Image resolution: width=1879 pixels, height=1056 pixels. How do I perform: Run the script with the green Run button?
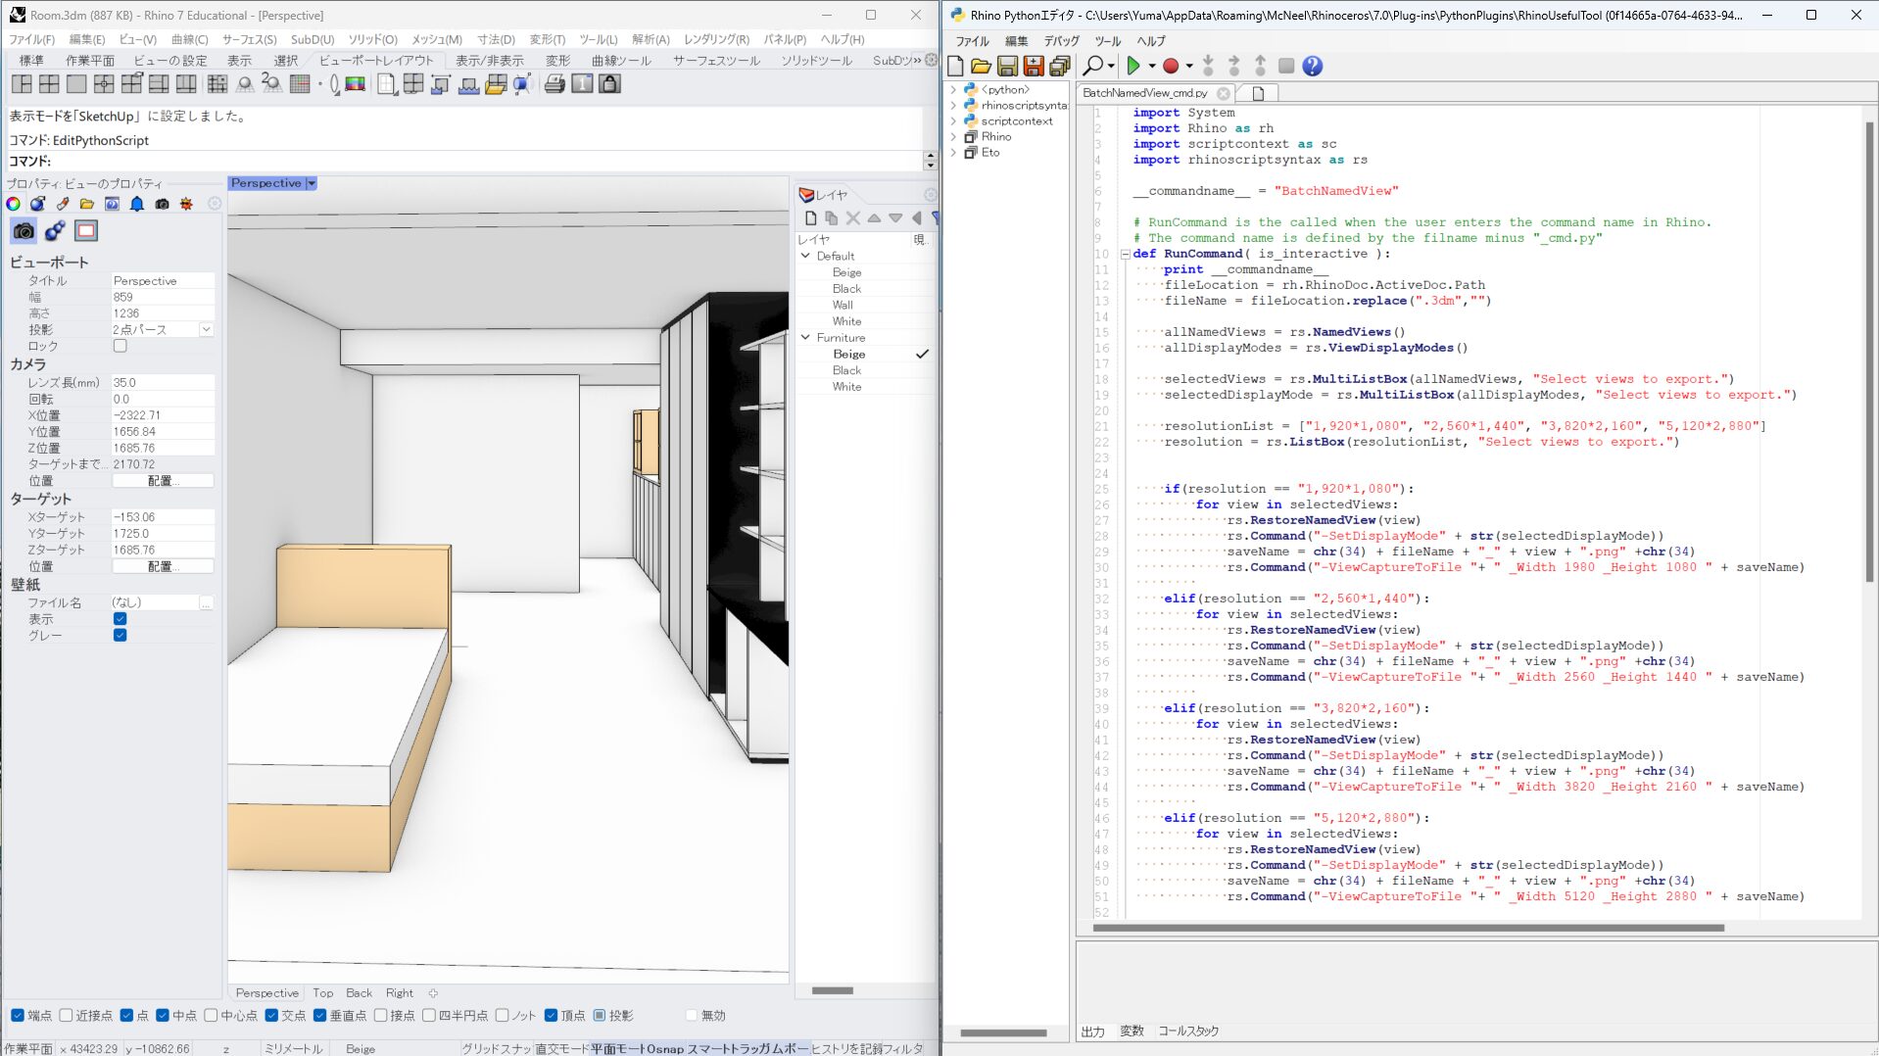(x=1133, y=66)
